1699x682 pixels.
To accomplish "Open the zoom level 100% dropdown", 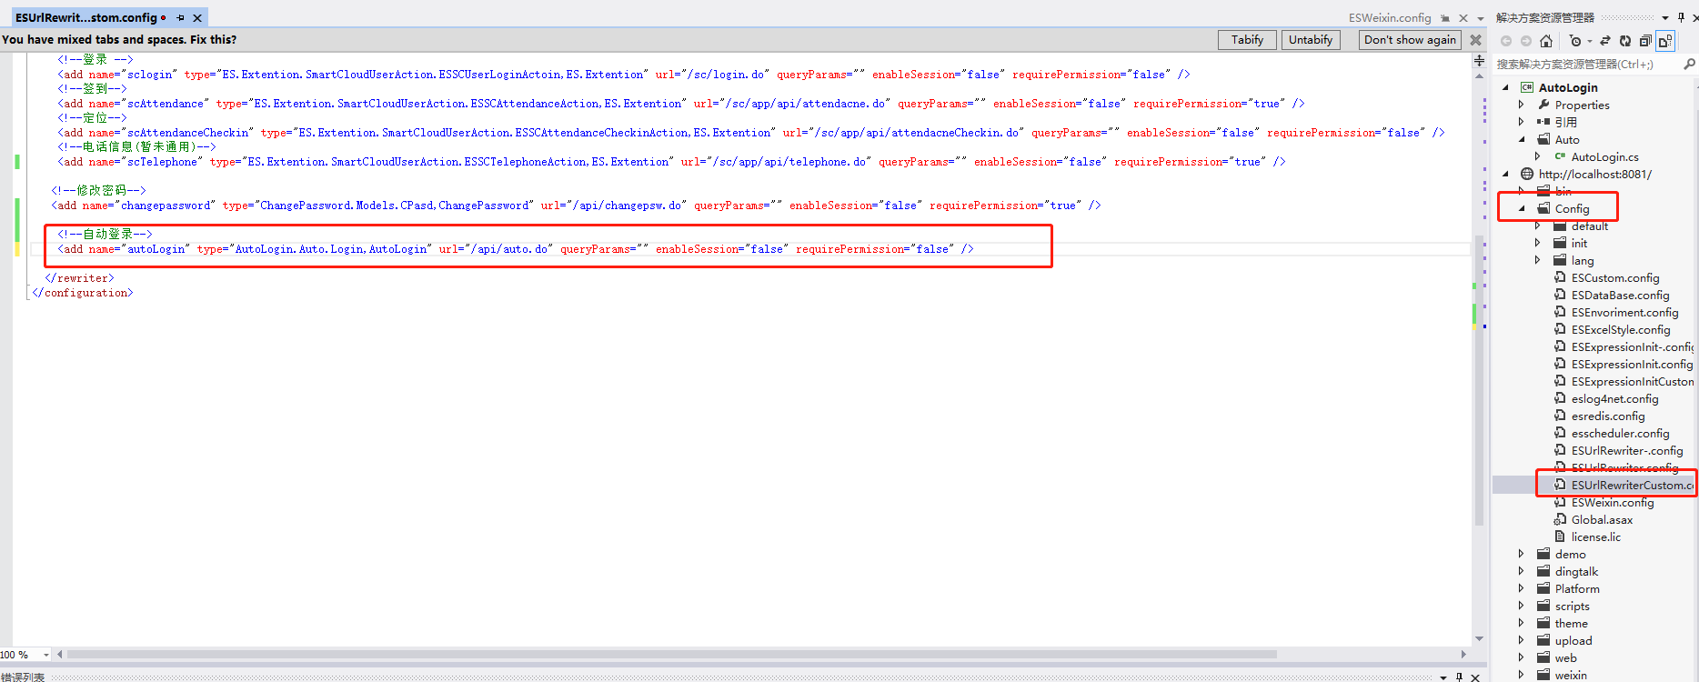I will [x=45, y=655].
